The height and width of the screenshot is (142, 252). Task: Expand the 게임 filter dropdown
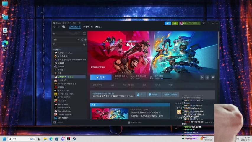pos(66,39)
